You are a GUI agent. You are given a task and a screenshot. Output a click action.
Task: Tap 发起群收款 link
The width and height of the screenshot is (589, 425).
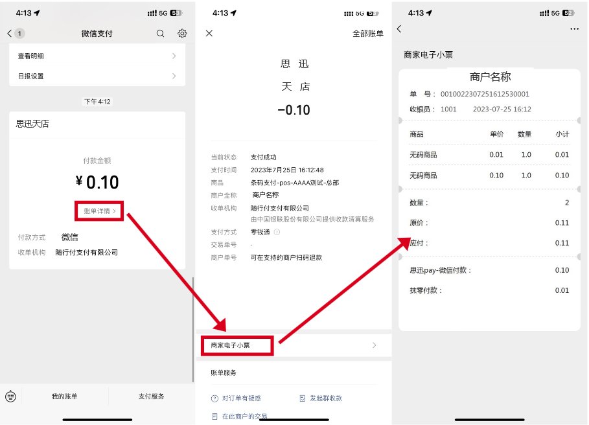pyautogui.click(x=321, y=398)
